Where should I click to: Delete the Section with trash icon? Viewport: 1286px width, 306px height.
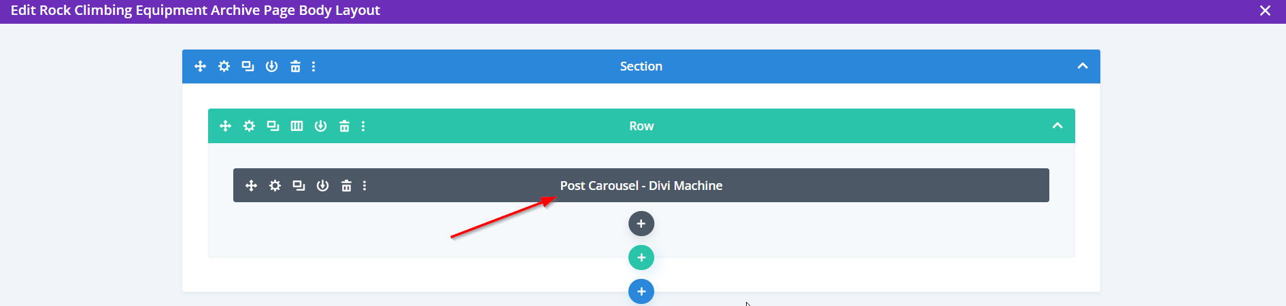pyautogui.click(x=295, y=66)
